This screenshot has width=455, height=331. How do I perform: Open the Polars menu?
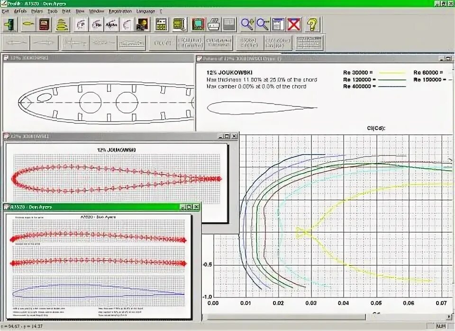(x=37, y=11)
